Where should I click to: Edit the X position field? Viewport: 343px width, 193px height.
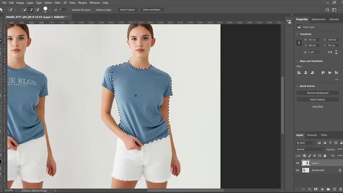333,40
